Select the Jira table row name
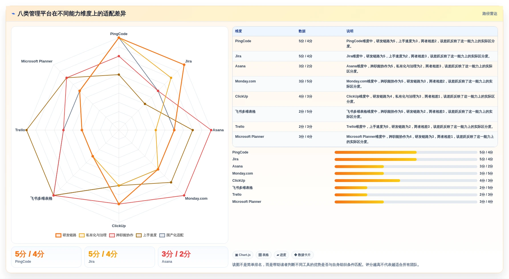The height and width of the screenshot is (279, 509). [x=238, y=56]
